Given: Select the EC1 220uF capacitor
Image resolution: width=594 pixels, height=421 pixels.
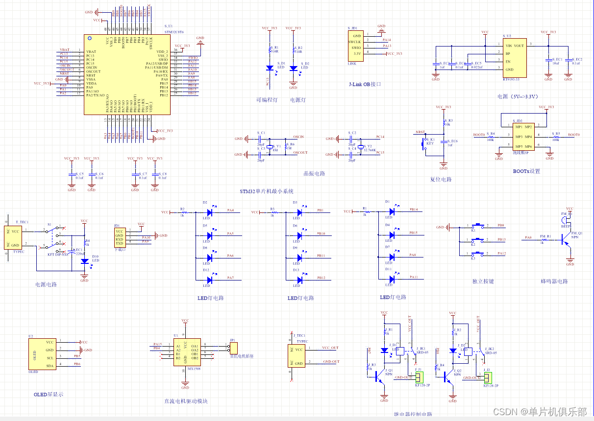Looking at the screenshot, I should (x=72, y=251).
